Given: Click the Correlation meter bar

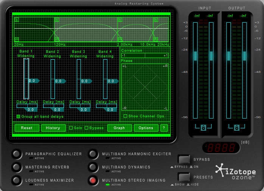Looking at the screenshot, I should click(145, 55).
